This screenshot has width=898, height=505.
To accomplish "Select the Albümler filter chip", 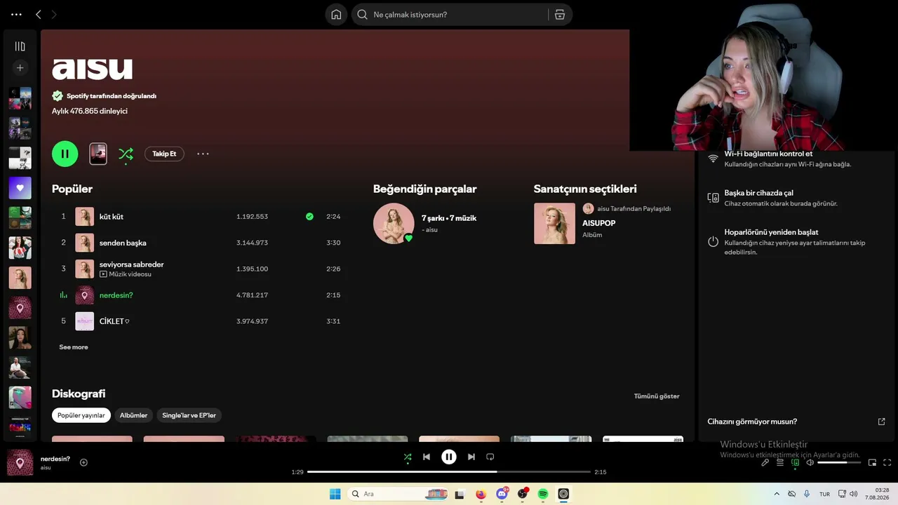I will (133, 415).
